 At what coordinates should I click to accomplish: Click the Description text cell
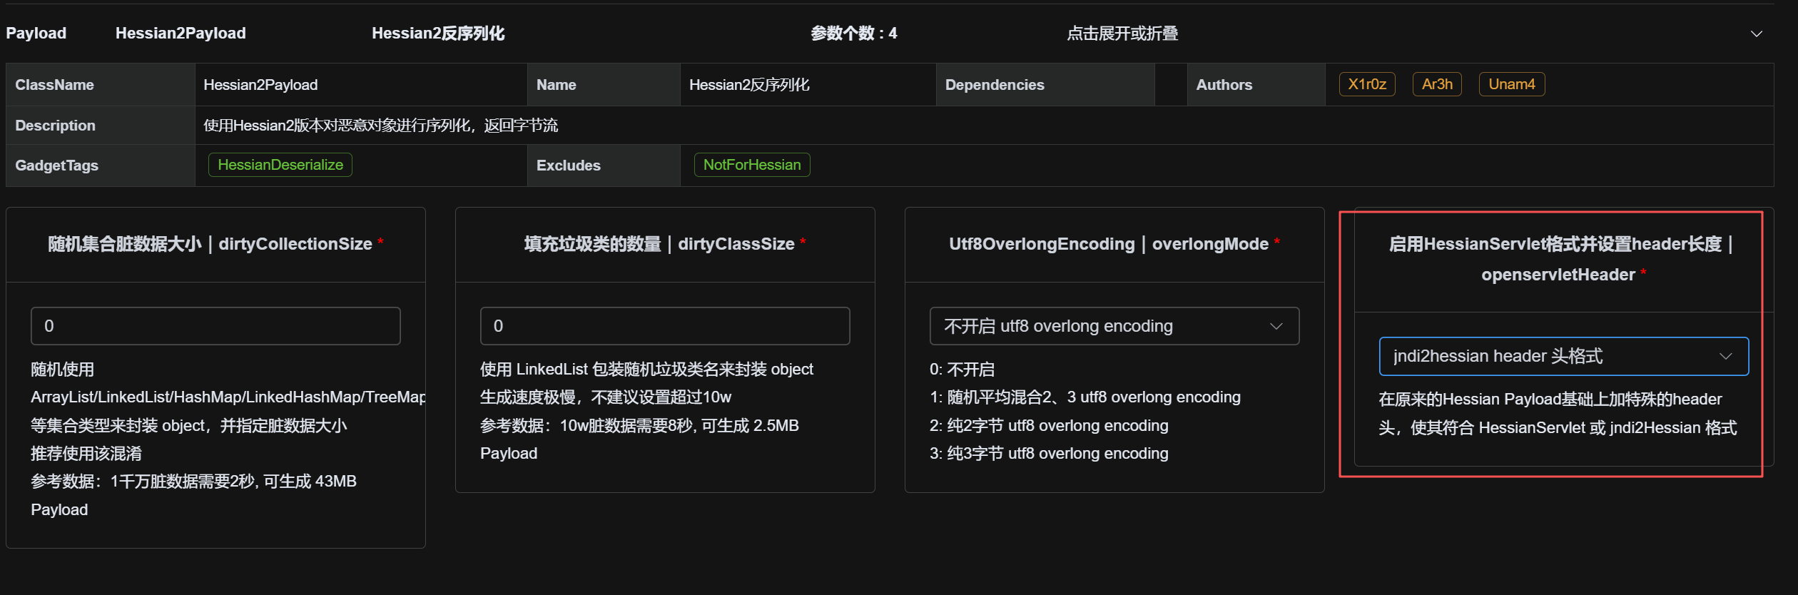(380, 126)
